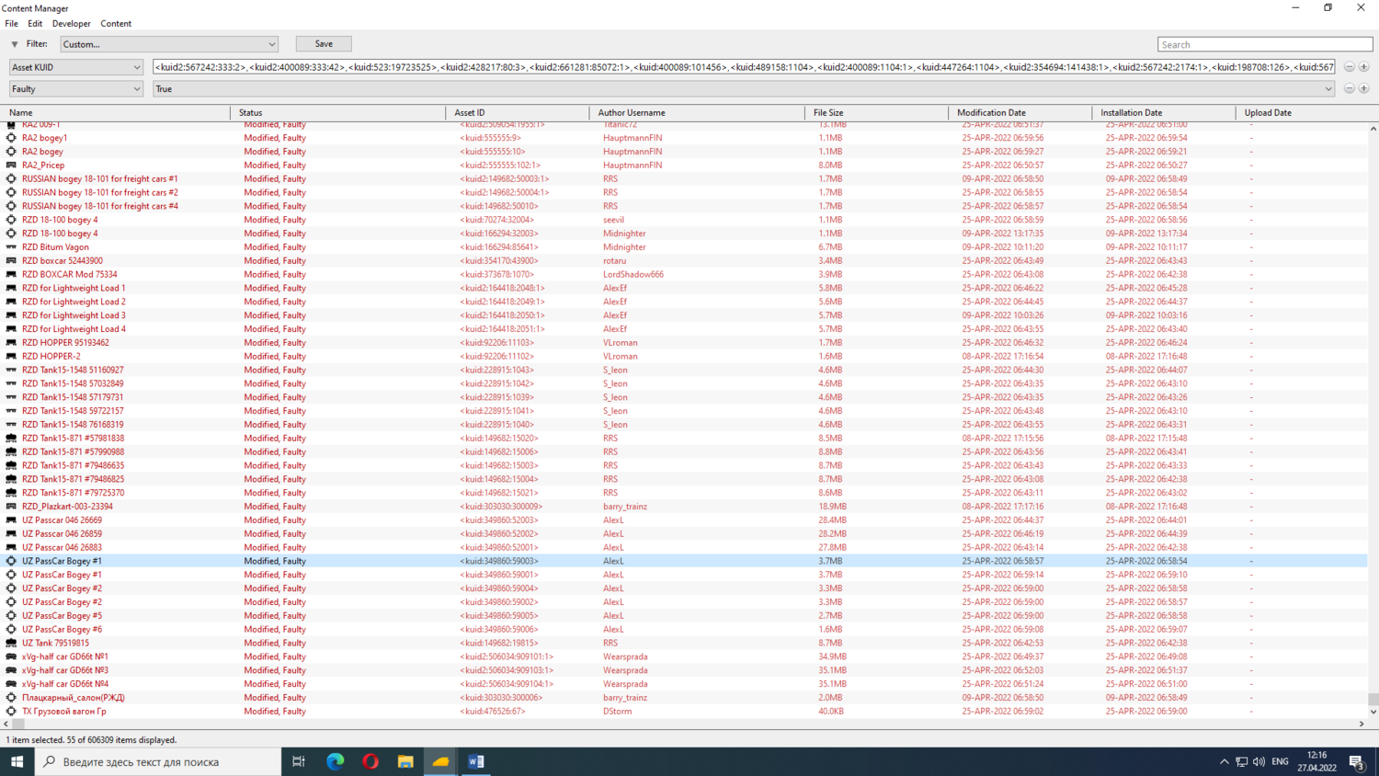Open the Edit menu

point(35,24)
